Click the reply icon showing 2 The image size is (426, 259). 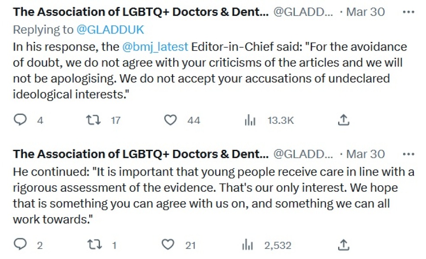coord(20,245)
